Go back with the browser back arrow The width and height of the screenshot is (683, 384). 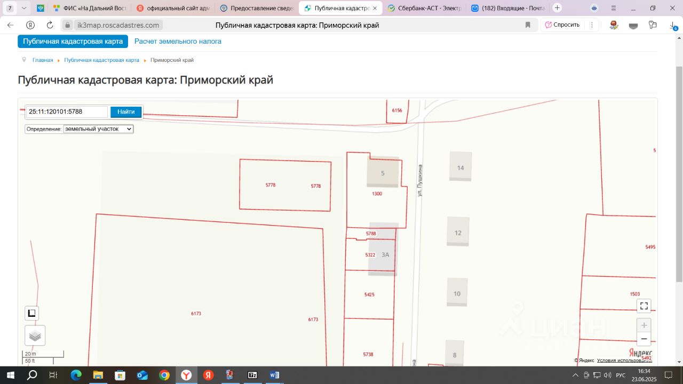[x=10, y=25]
